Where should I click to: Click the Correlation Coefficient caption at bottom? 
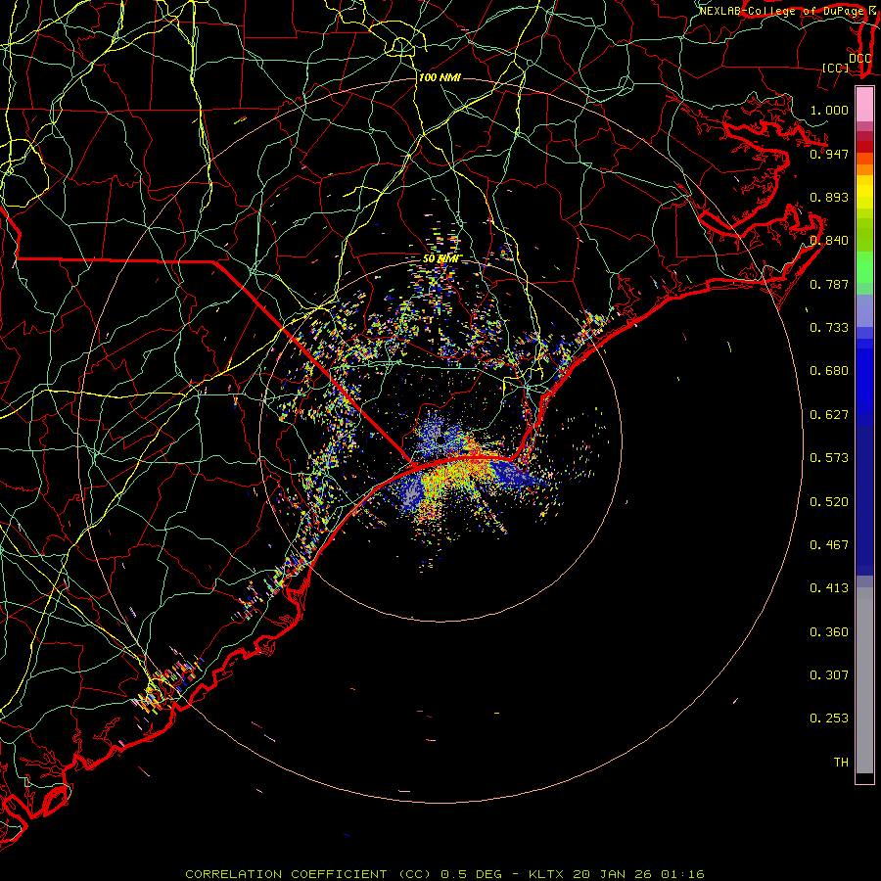[445, 874]
